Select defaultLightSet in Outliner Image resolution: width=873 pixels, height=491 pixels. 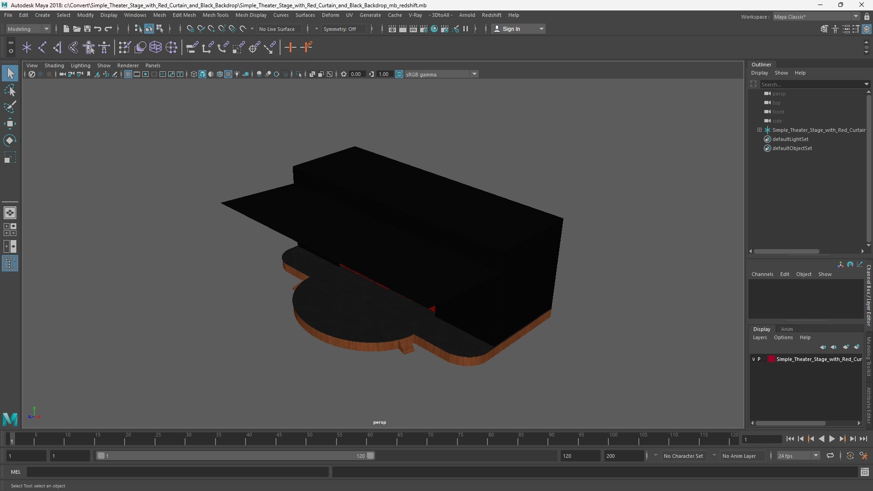click(790, 139)
